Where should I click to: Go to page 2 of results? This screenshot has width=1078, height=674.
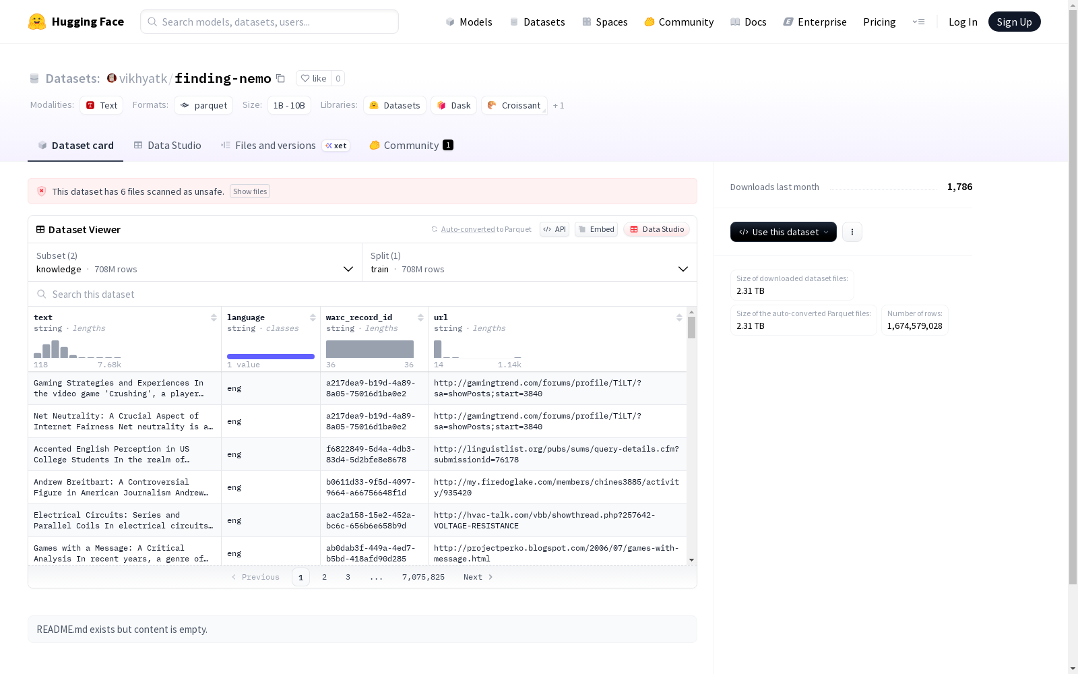324,577
